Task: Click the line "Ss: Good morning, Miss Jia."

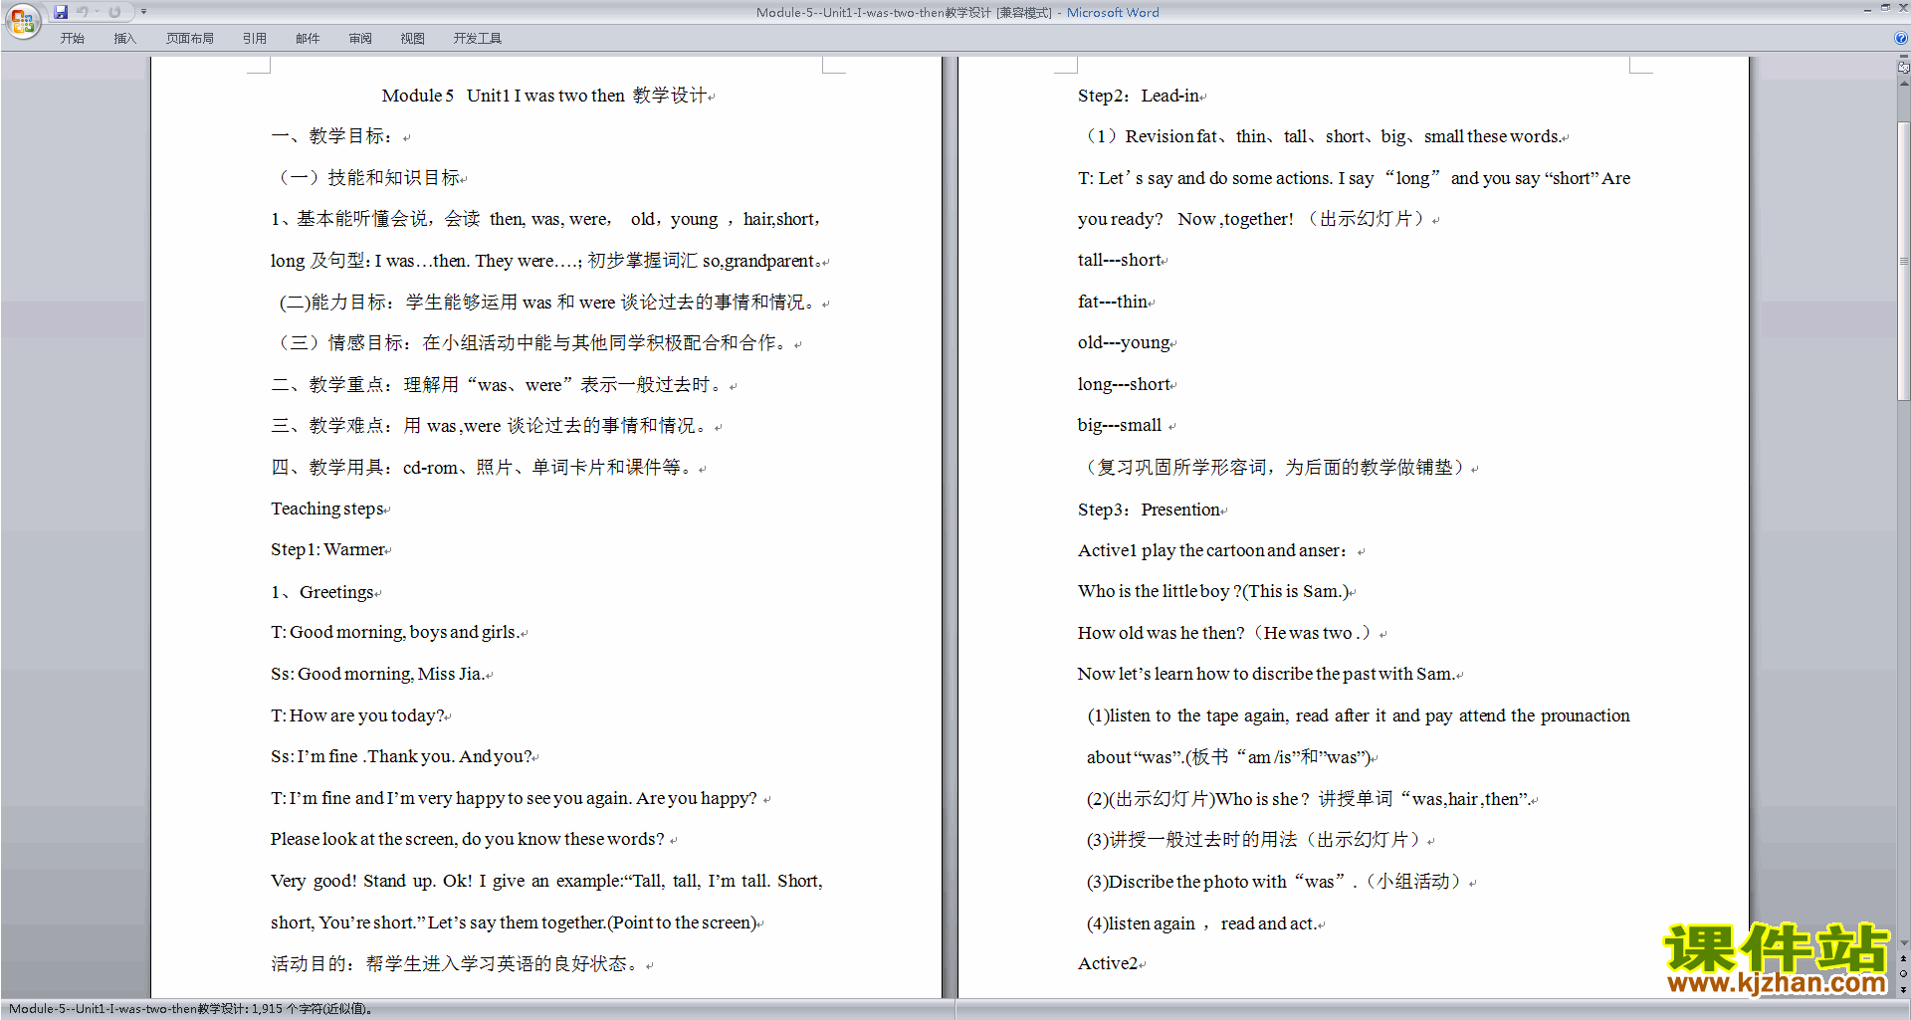Action: 378,674
